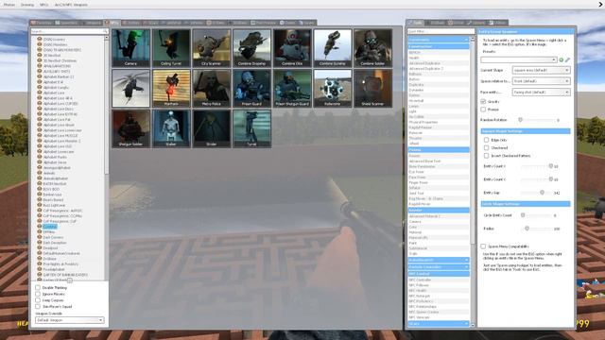This screenshot has height=340, width=605.
Task: Click the green add preset icon
Action: pyautogui.click(x=561, y=59)
